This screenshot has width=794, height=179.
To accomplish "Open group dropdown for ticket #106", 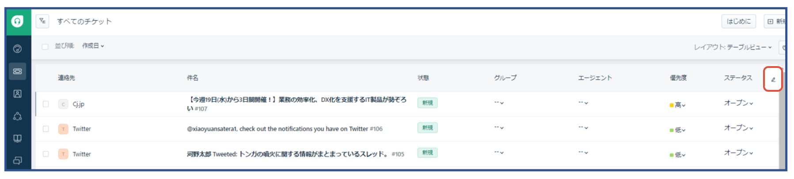I will tap(499, 127).
